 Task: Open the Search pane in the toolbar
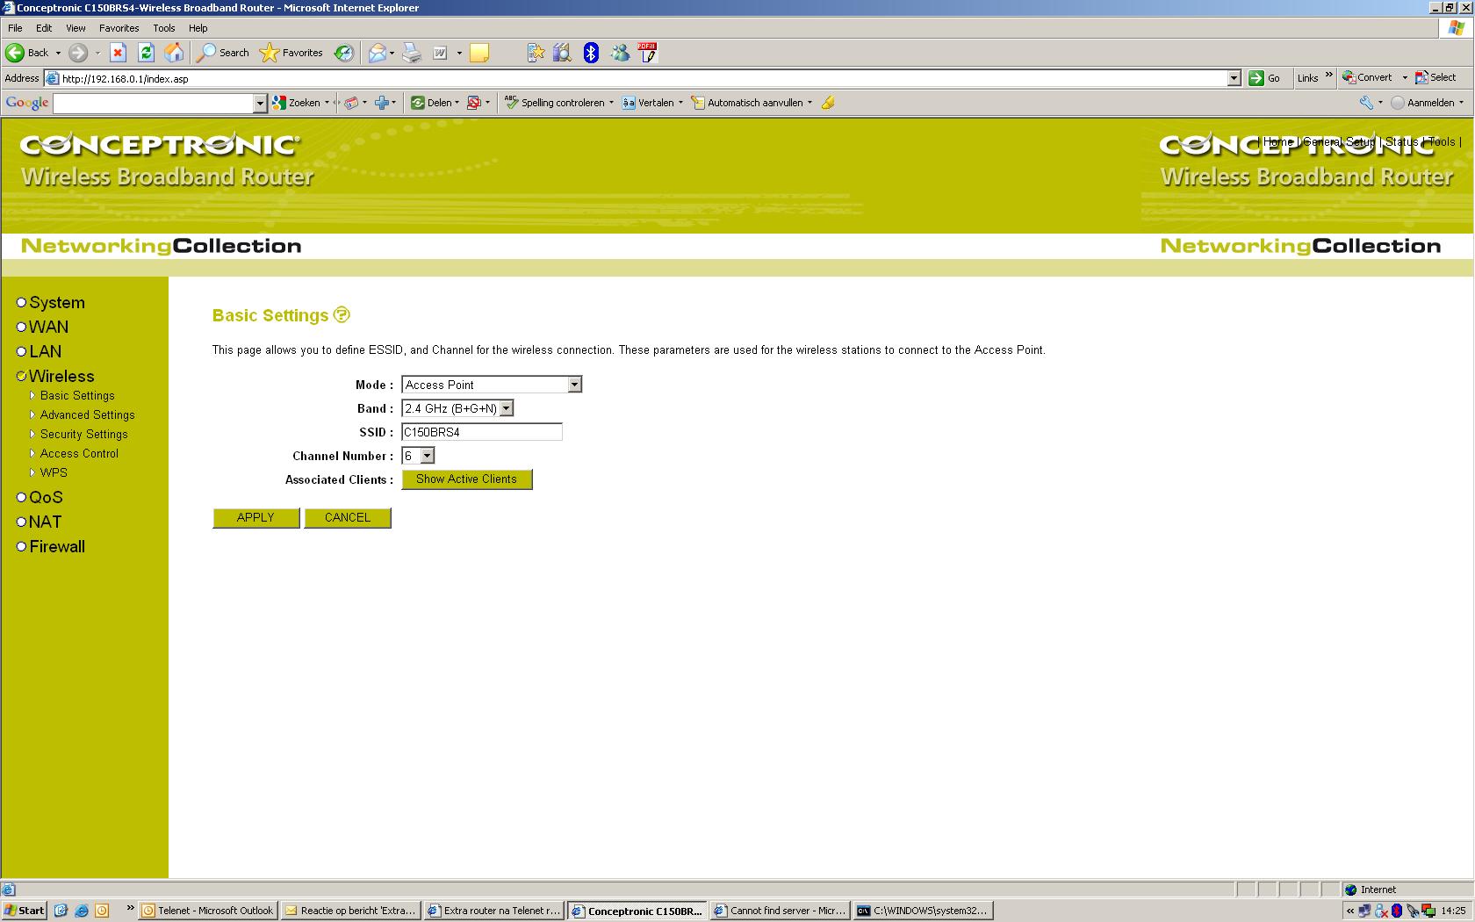[223, 53]
